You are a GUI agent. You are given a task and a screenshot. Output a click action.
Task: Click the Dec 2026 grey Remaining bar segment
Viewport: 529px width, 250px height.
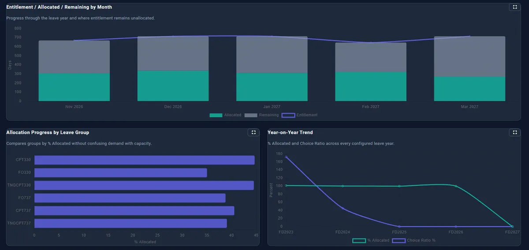point(173,53)
